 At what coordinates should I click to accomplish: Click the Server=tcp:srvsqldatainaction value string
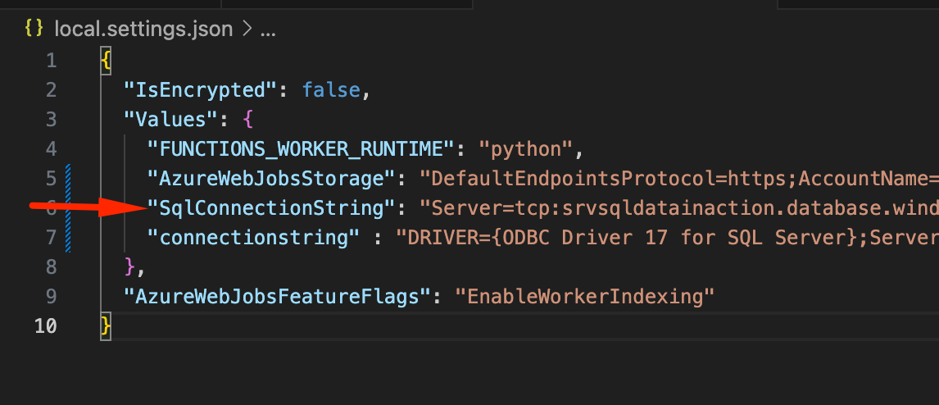[x=679, y=208]
